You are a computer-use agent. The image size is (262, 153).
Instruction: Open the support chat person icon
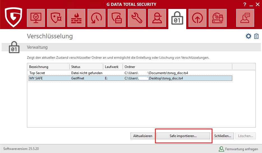tap(245, 18)
